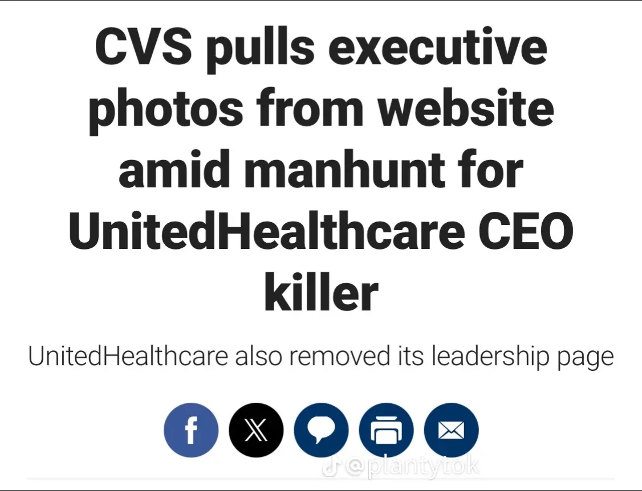Click the word "amid" in the headline

click(174, 170)
